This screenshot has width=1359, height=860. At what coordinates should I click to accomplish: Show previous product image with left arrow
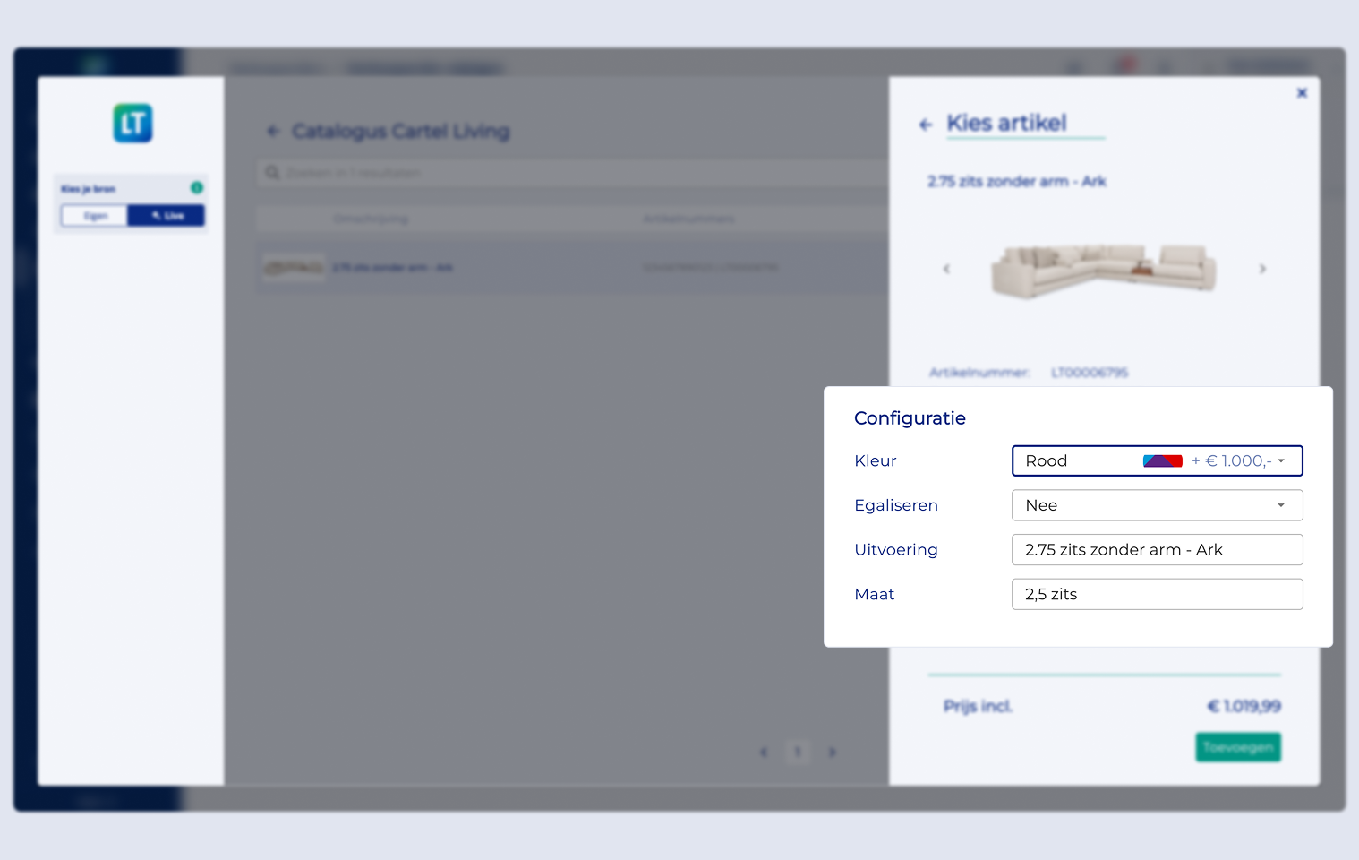(946, 269)
